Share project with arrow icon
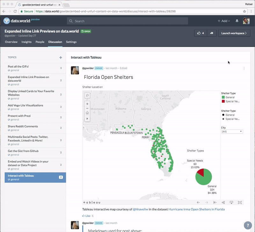Image resolution: width=255 pixels, height=232 pixels. point(212,33)
